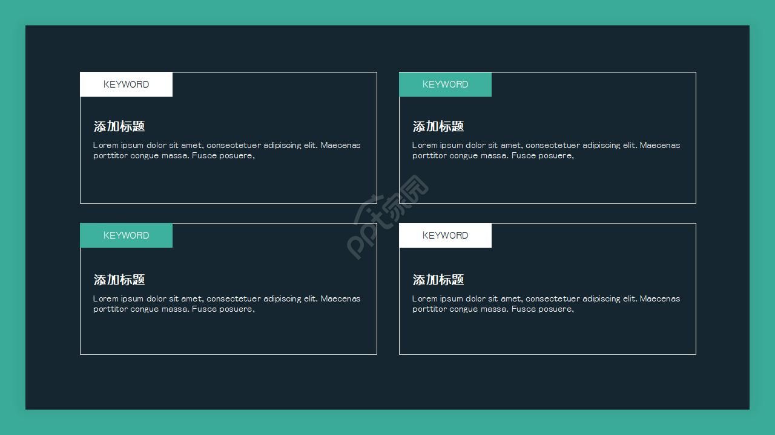Click the teal KEYWORD label in the top-right card
Screen dimensions: 775x435
(445, 85)
